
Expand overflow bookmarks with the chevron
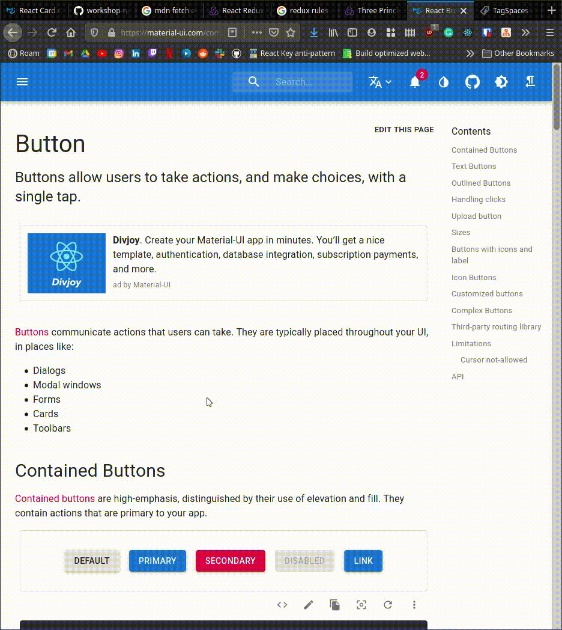pyautogui.click(x=470, y=53)
